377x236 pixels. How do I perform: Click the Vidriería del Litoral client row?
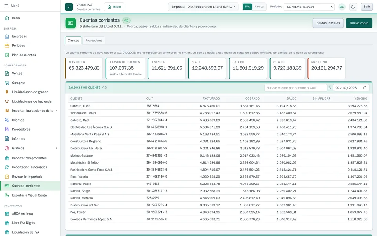coord(219,113)
